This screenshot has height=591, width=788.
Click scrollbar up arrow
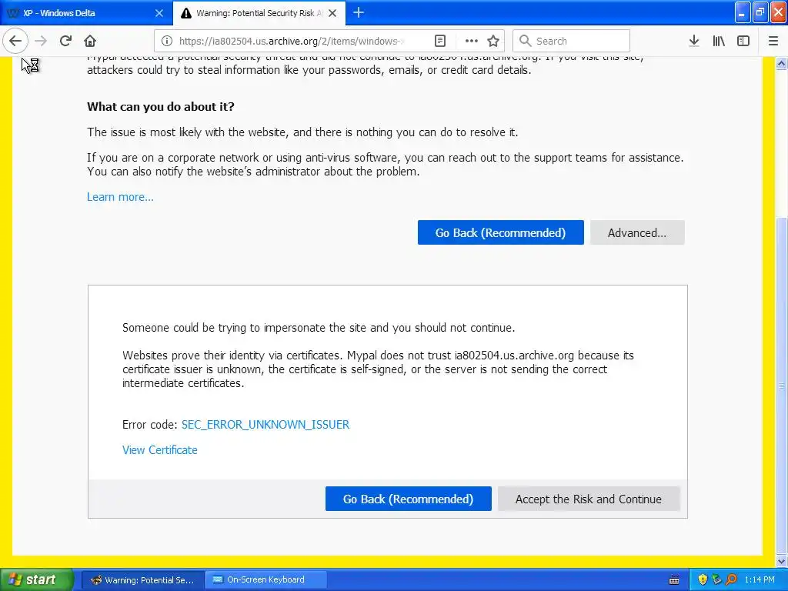(782, 64)
